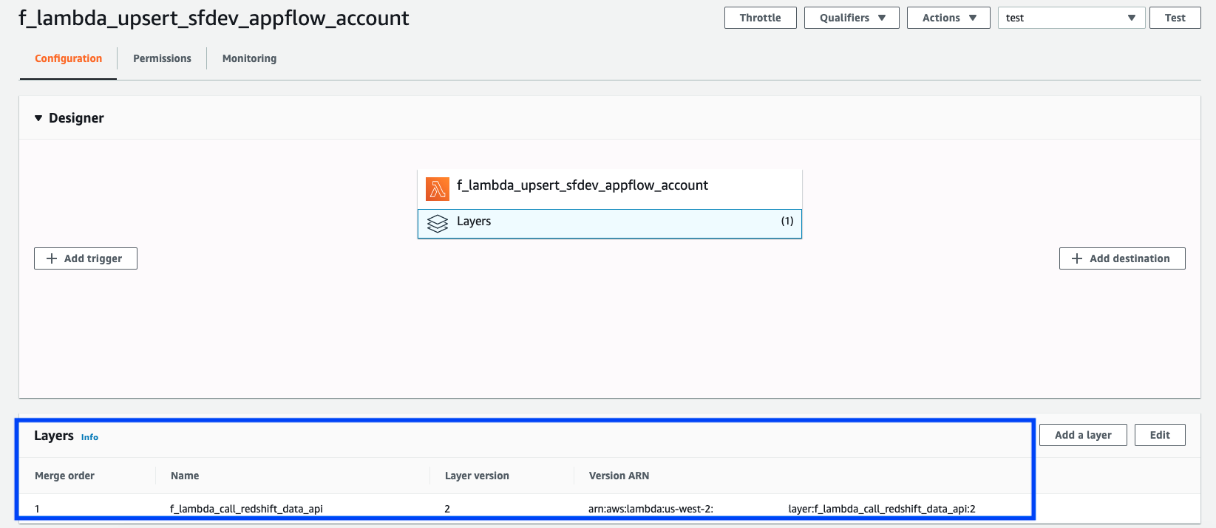
Task: Click merge order value 1
Action: (37, 509)
